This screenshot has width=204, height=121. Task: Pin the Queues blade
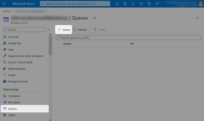[94, 18]
